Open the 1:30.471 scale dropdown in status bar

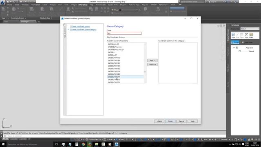point(110,140)
